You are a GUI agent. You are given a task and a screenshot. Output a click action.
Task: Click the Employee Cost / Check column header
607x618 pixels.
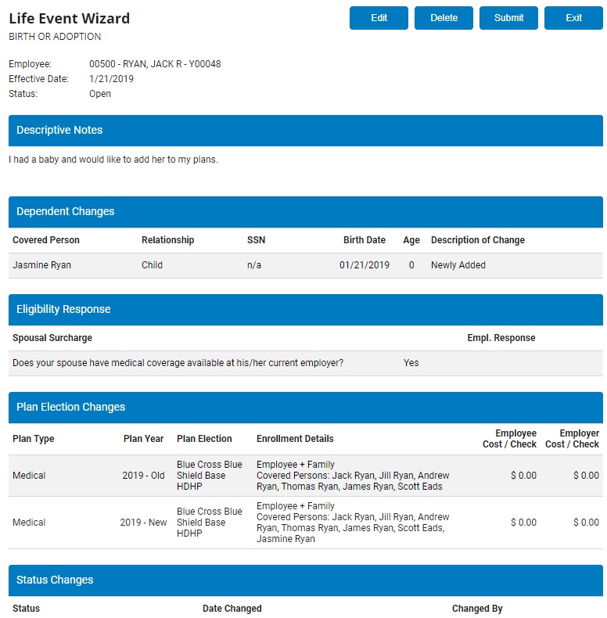509,439
